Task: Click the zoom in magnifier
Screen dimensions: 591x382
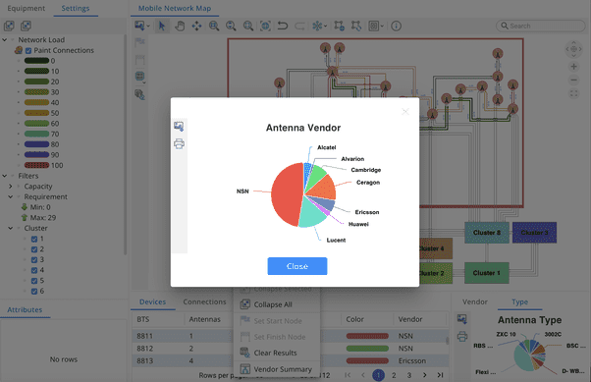Action: tap(214, 26)
